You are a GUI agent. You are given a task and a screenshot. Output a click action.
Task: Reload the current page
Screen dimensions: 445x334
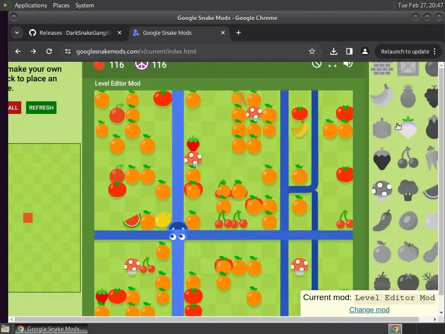click(x=49, y=51)
